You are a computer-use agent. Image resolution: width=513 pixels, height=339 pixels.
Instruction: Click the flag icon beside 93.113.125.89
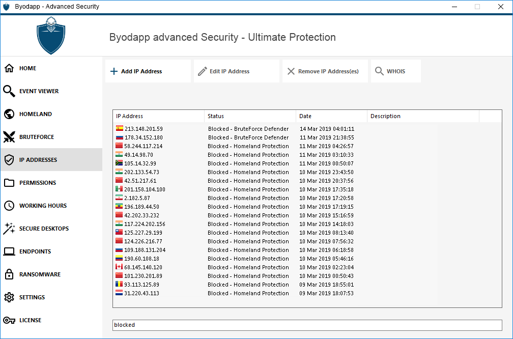point(119,284)
